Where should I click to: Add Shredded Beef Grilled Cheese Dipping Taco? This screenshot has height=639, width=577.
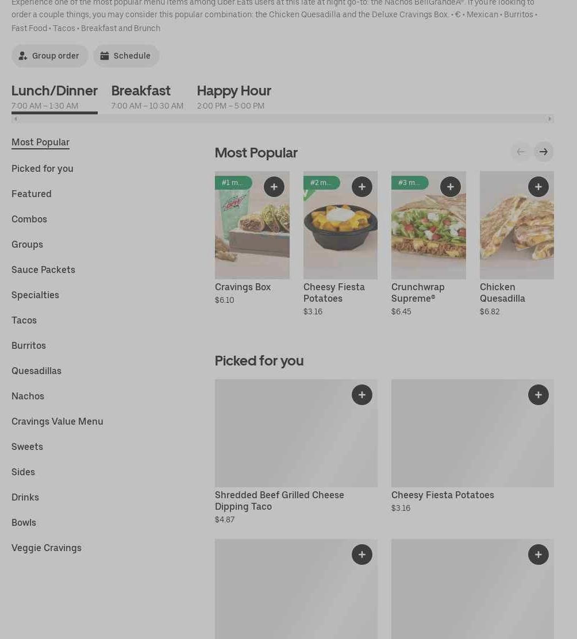coord(361,395)
